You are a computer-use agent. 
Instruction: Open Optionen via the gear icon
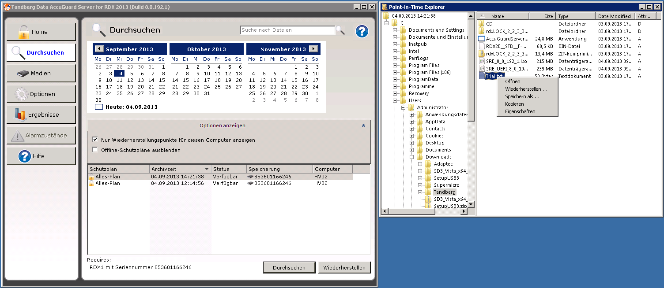[x=21, y=94]
